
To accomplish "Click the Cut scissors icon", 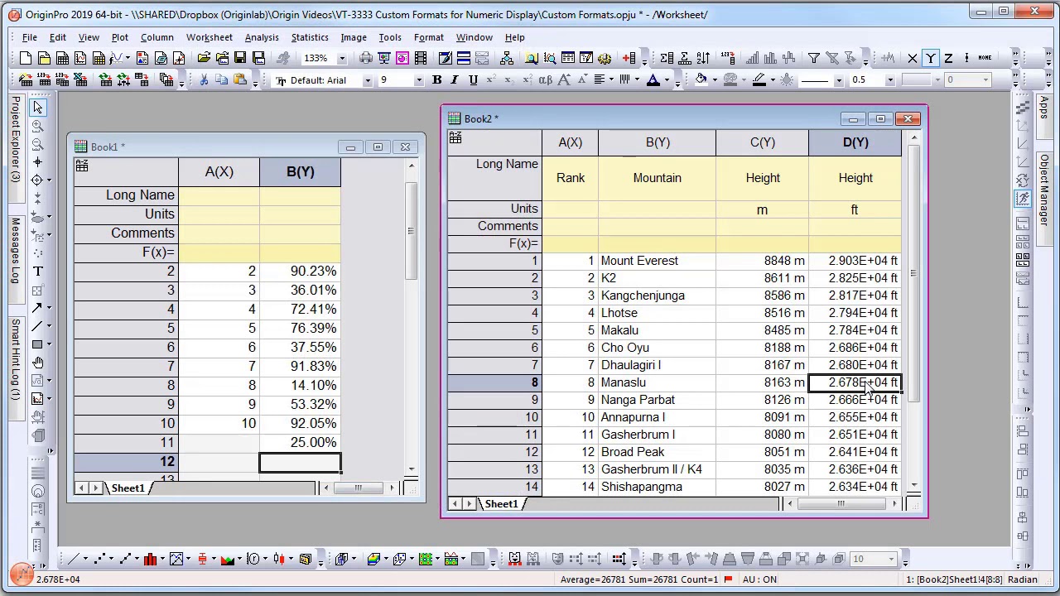I will (204, 80).
